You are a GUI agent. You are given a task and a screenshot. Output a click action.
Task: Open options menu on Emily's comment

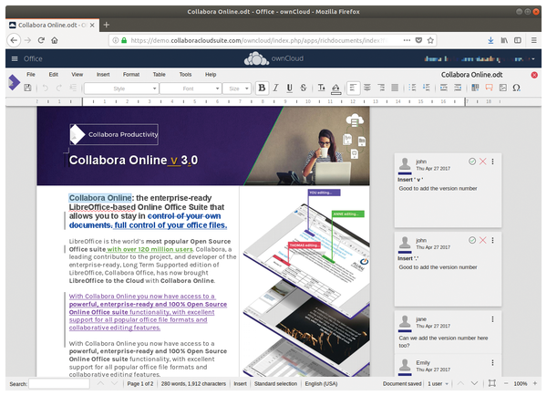click(x=492, y=363)
